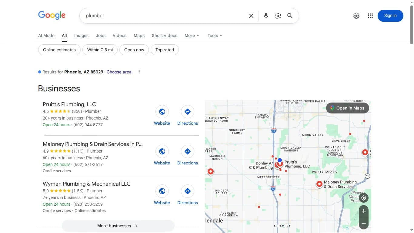This screenshot has width=414, height=233.
Task: Open search by image camera icon
Action: [278, 16]
